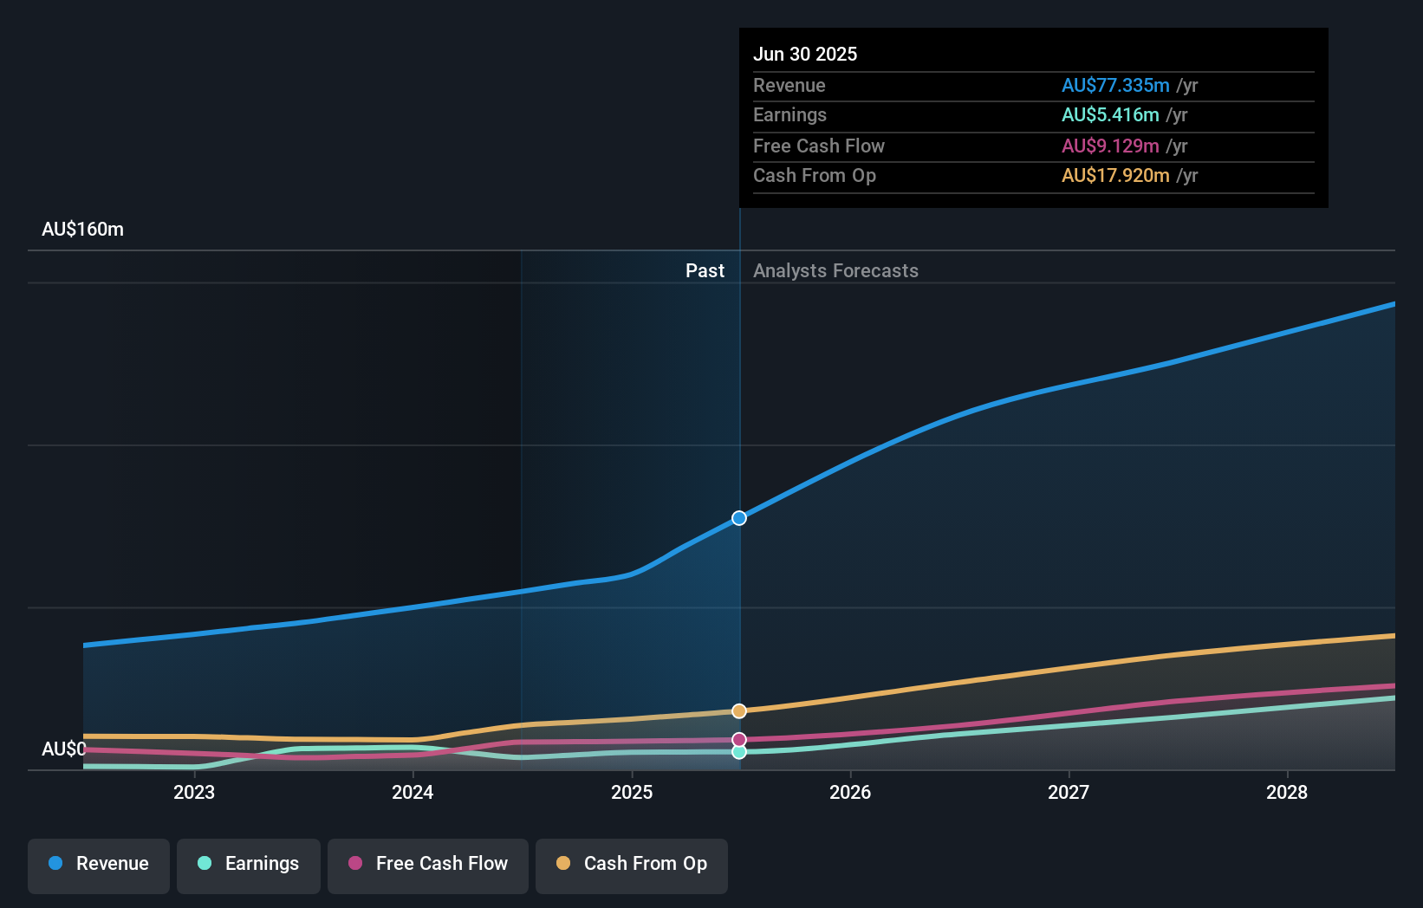Click the 2026 x-axis label
The height and width of the screenshot is (908, 1423).
click(850, 792)
